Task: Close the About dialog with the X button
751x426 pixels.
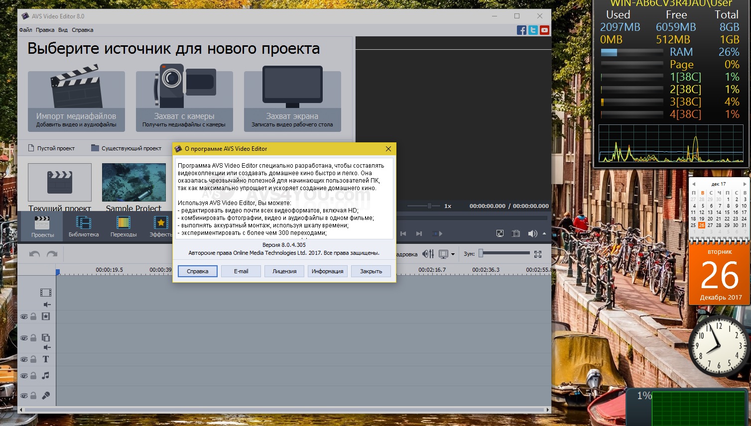Action: [388, 149]
